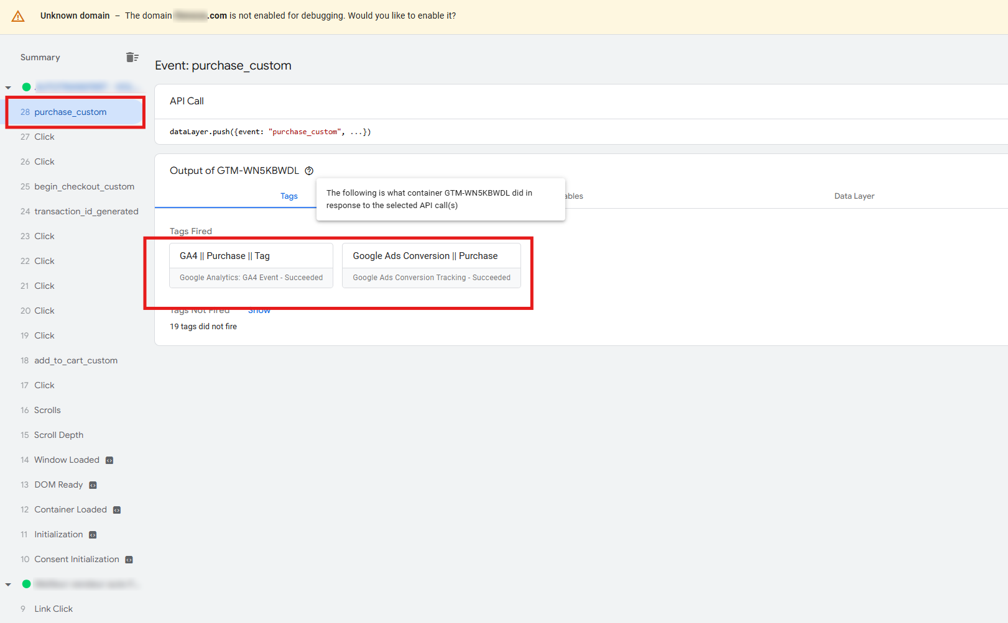The height and width of the screenshot is (623, 1008).
Task: Select event 25 begin_checkout_custom
Action: click(x=84, y=186)
